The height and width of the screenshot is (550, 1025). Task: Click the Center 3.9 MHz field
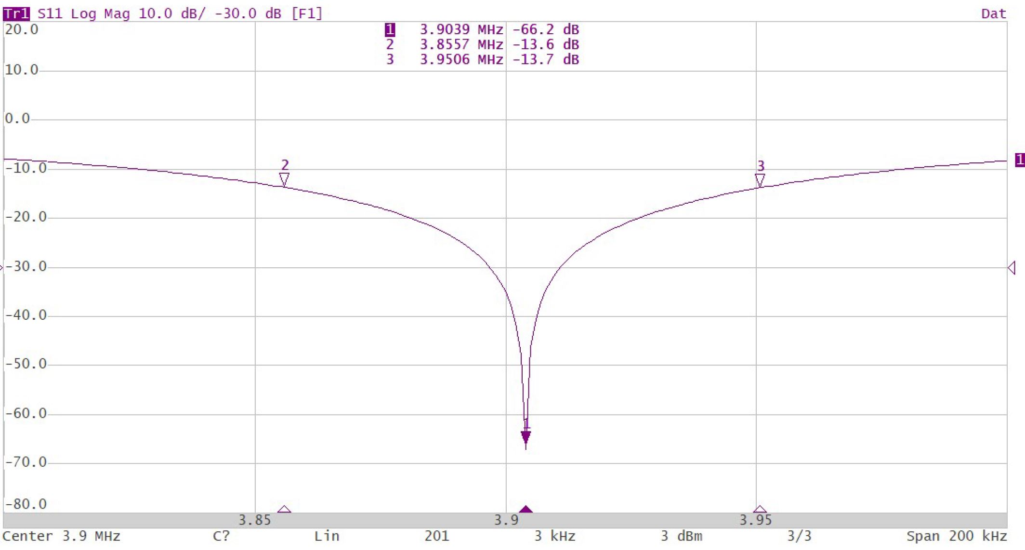[61, 537]
